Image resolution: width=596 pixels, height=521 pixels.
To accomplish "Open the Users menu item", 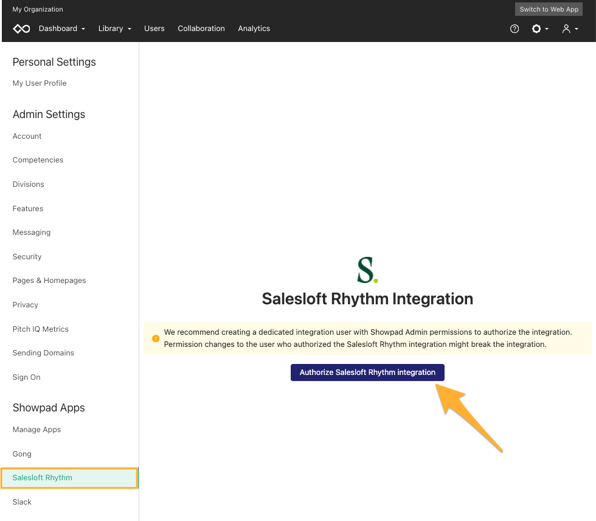I will point(154,29).
